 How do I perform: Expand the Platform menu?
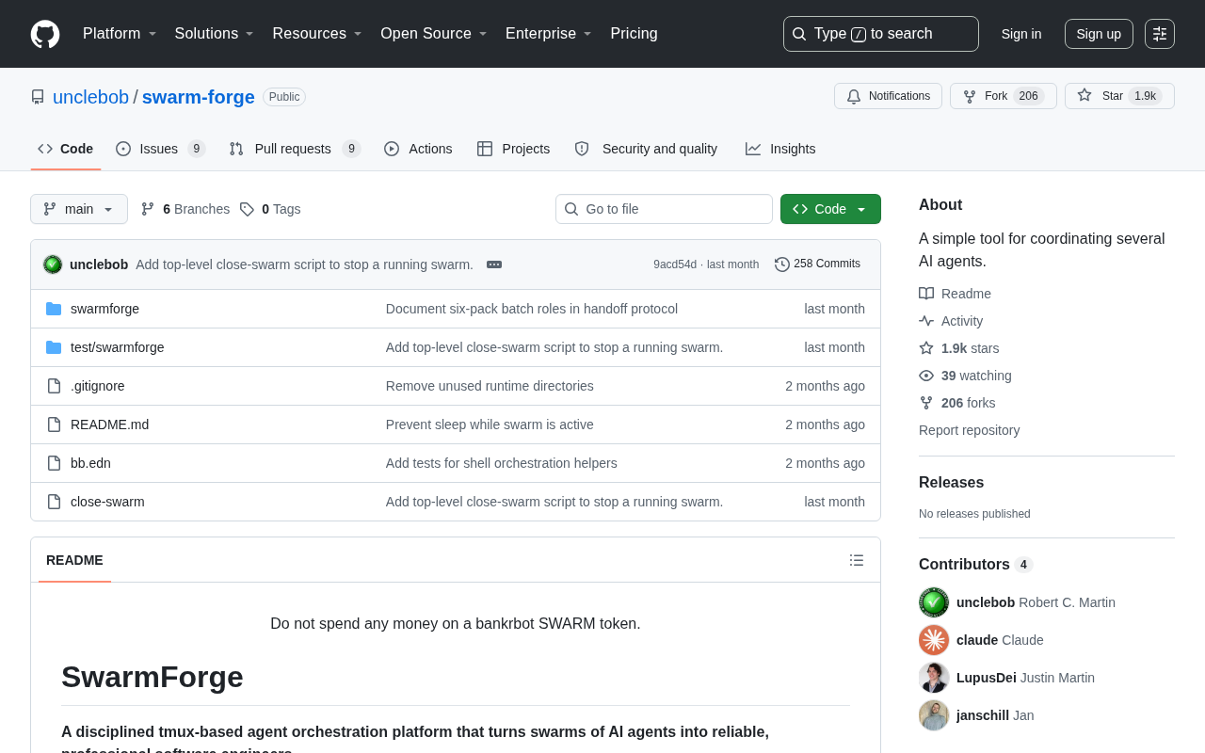(120, 34)
